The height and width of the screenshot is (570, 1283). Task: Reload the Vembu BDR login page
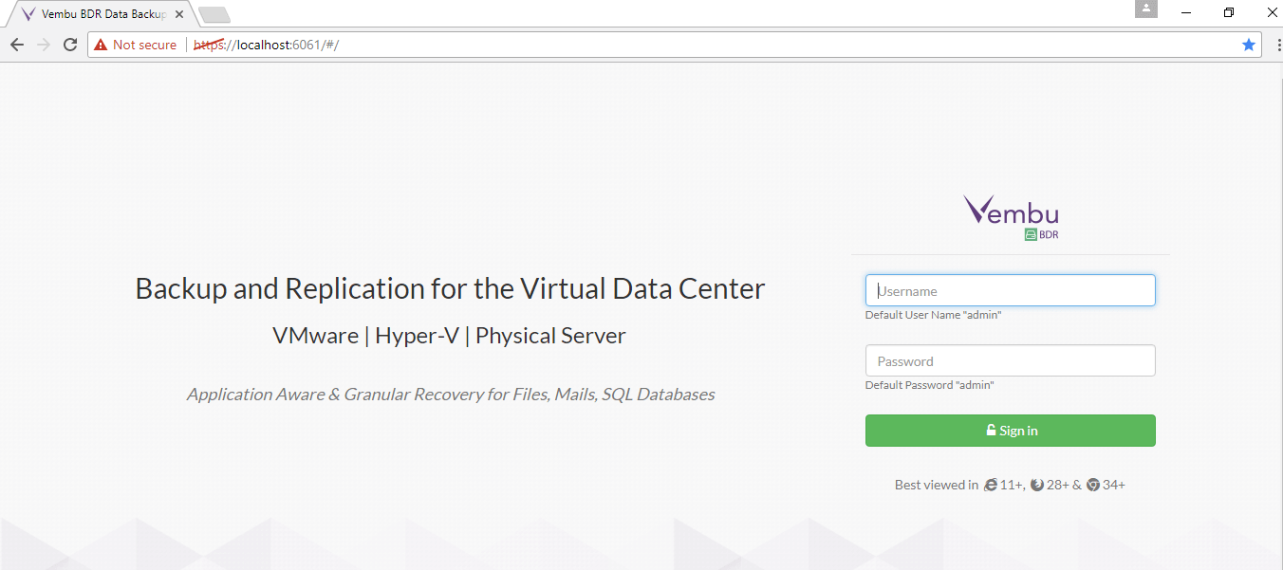pos(70,45)
